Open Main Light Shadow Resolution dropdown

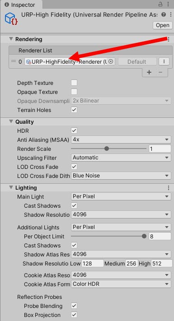[x=121, y=214]
